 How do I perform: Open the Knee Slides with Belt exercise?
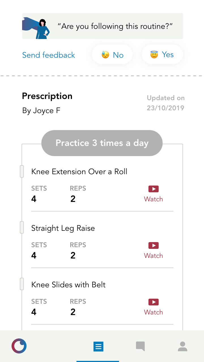point(68,285)
